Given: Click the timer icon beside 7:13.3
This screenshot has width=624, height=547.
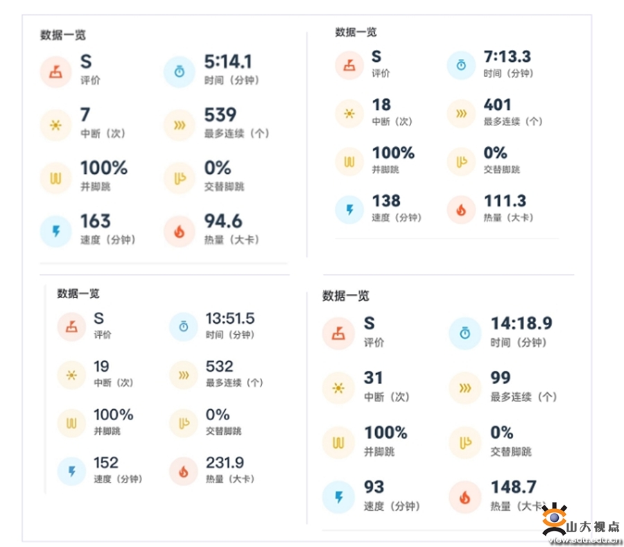Looking at the screenshot, I should point(461,66).
